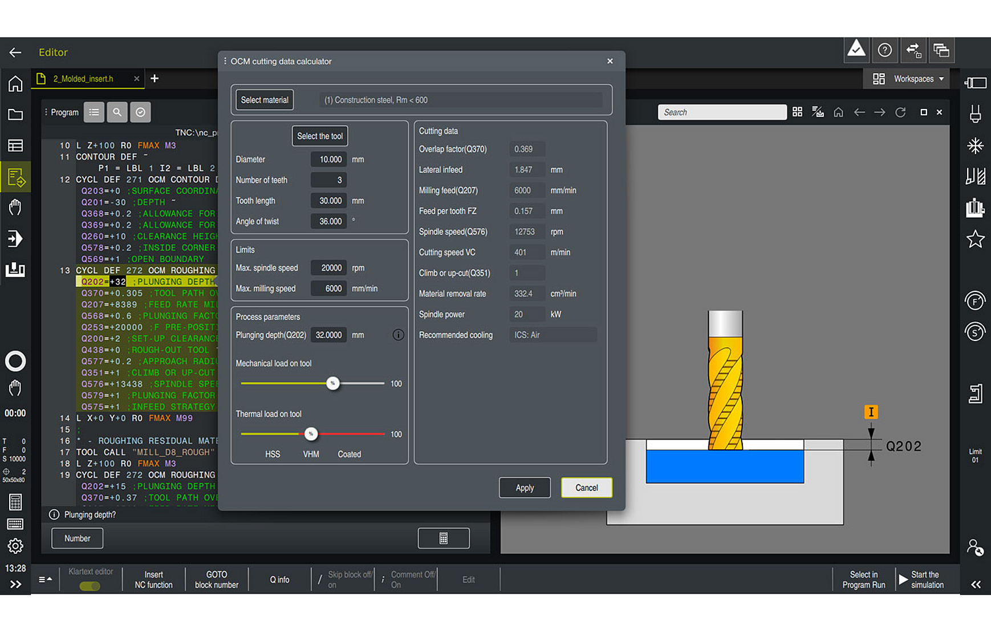Viewport: 991px width, 633px height.
Task: Click the home icon in simulation toolbar
Action: click(x=838, y=112)
